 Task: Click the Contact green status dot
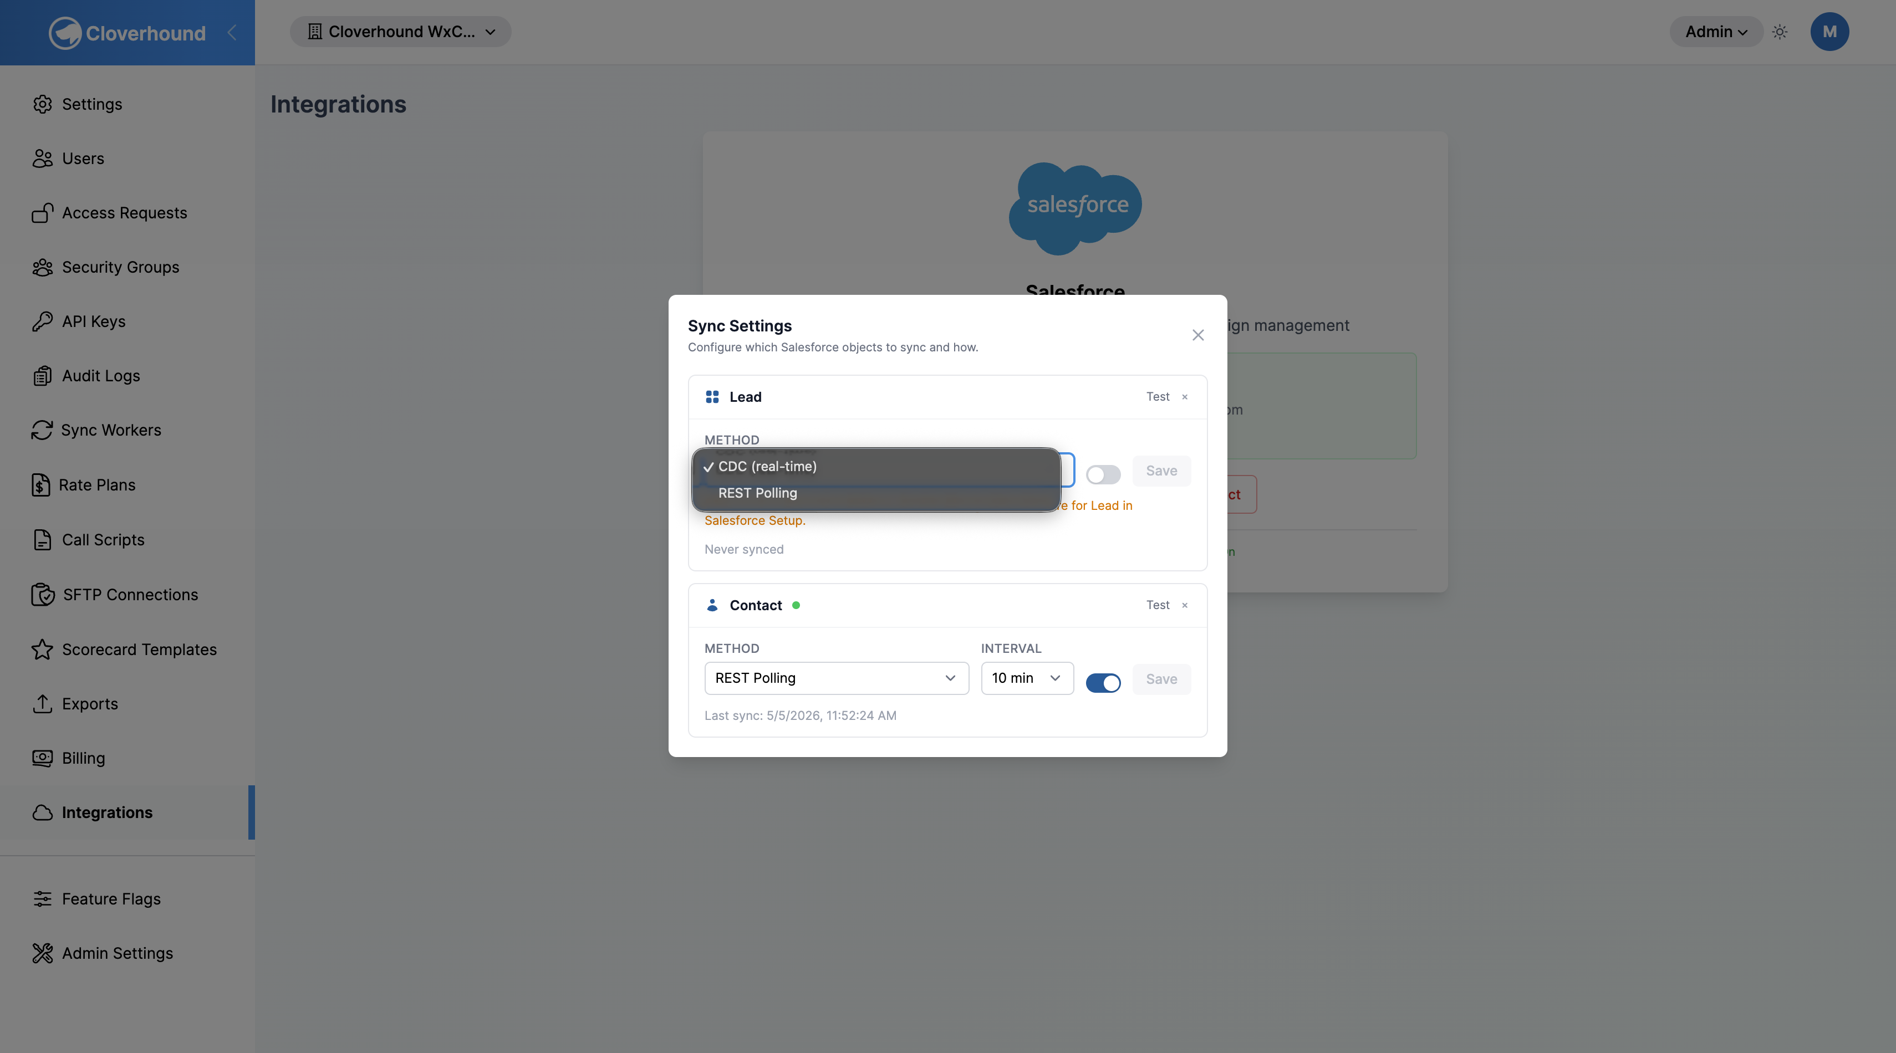796,606
